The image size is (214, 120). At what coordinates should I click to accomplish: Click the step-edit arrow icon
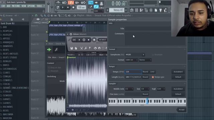point(96,3)
